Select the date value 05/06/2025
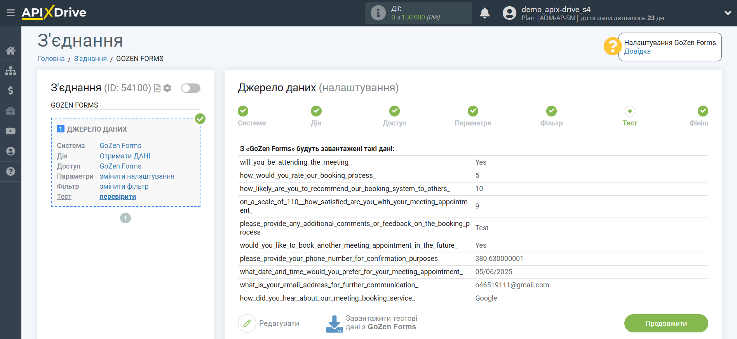737x339 pixels. point(494,272)
